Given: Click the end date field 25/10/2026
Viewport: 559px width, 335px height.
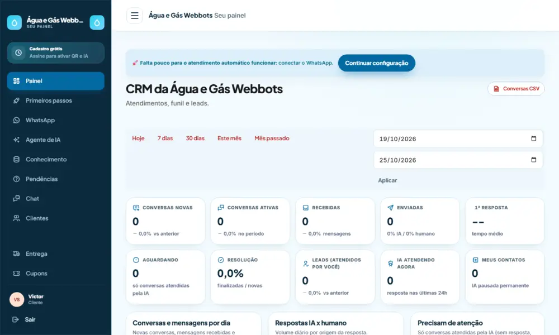Looking at the screenshot, I should (458, 160).
